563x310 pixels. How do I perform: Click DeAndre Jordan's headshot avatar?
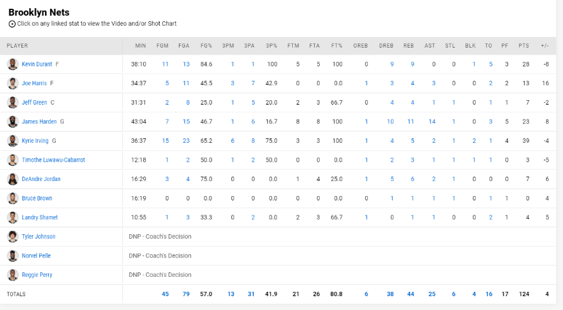(13, 179)
